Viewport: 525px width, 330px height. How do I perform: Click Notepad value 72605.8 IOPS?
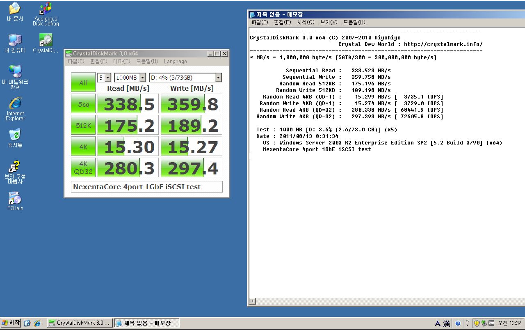click(422, 117)
